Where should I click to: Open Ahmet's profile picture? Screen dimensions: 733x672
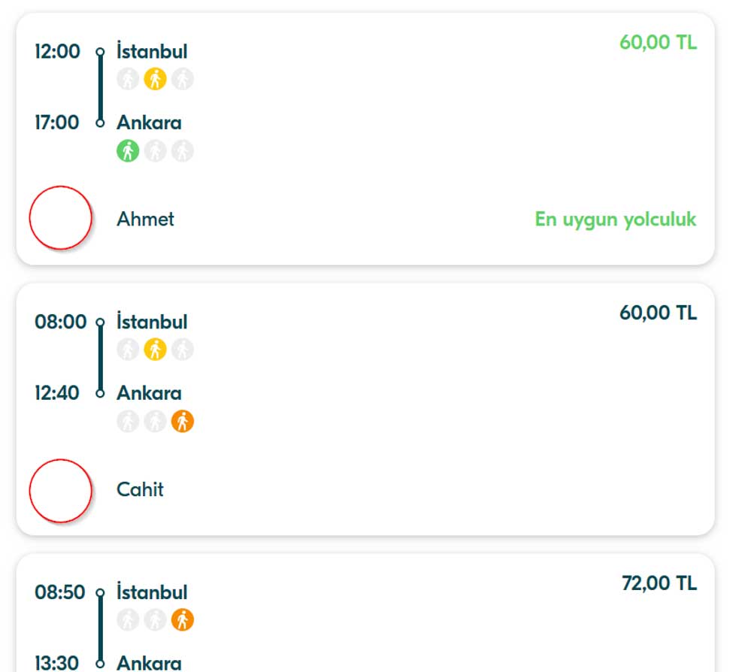point(61,218)
